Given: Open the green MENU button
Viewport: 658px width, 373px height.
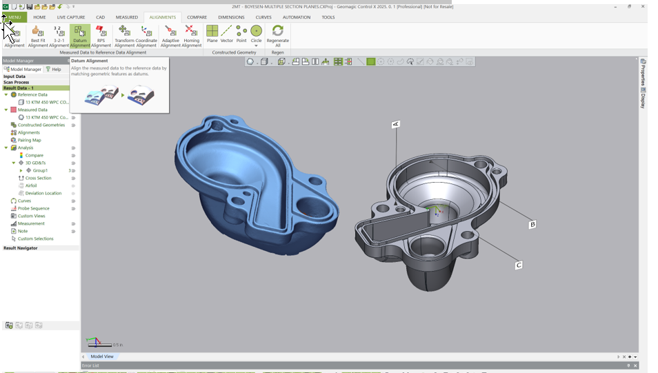Looking at the screenshot, I should click(14, 17).
